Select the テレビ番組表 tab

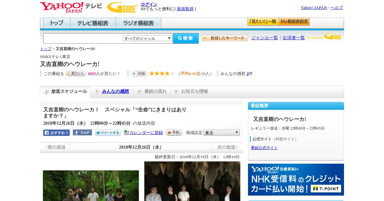coord(93,23)
